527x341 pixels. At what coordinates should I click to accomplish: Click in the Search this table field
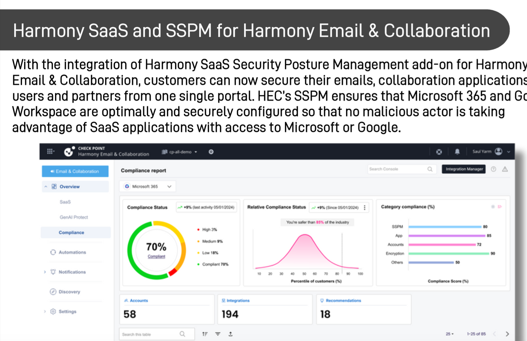point(157,334)
